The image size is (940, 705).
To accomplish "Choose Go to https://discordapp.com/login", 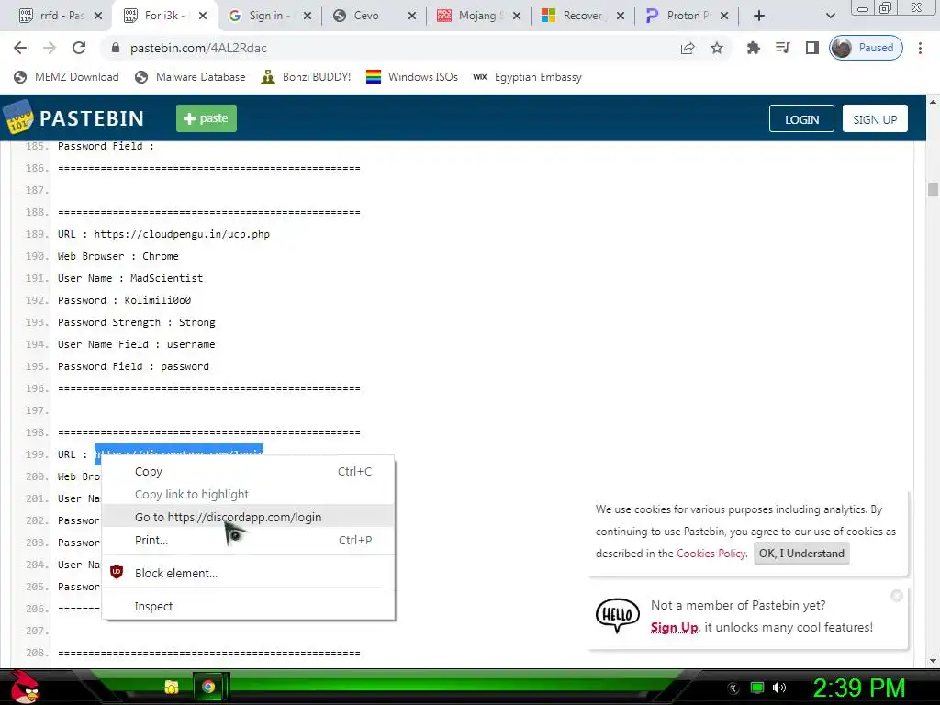I will point(248,517).
